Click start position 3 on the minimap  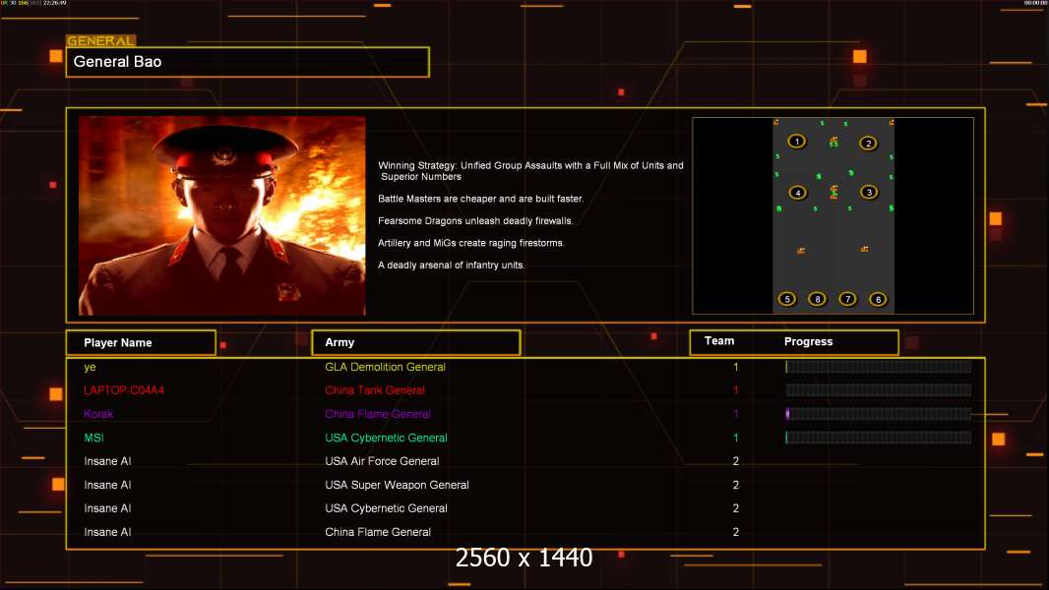point(869,192)
